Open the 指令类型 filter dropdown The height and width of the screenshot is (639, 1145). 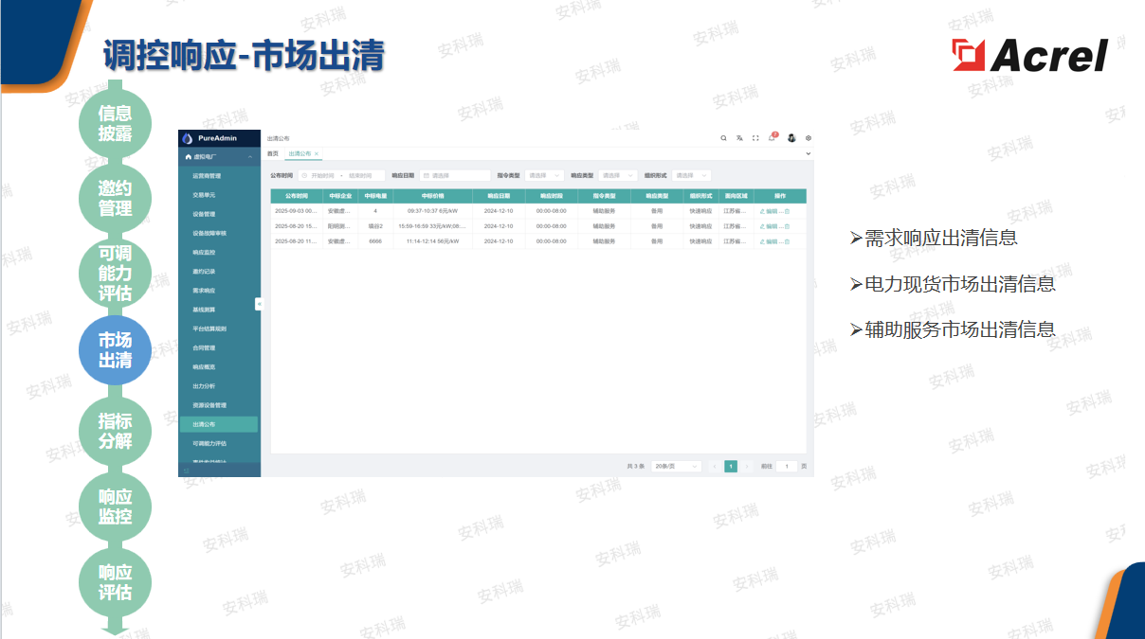[x=545, y=175]
